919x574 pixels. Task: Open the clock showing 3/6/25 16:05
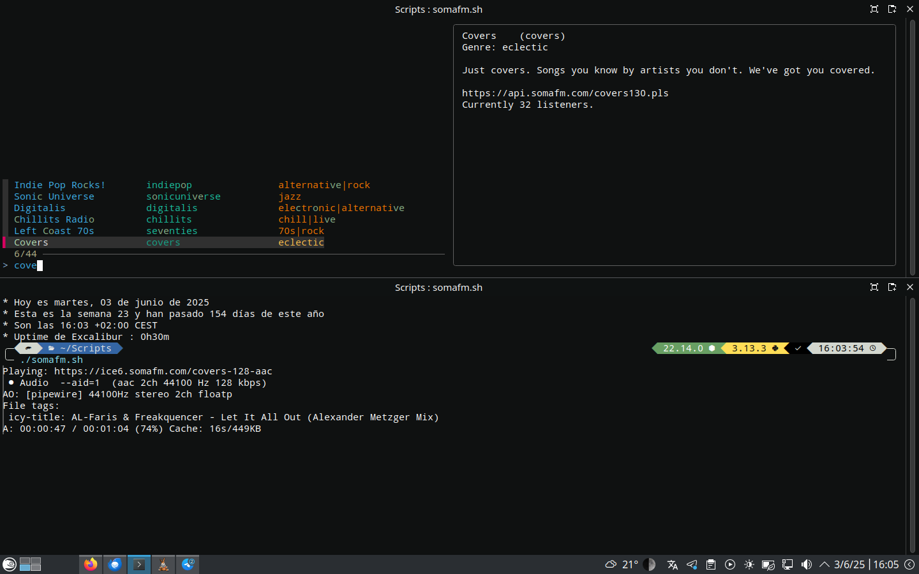866,564
